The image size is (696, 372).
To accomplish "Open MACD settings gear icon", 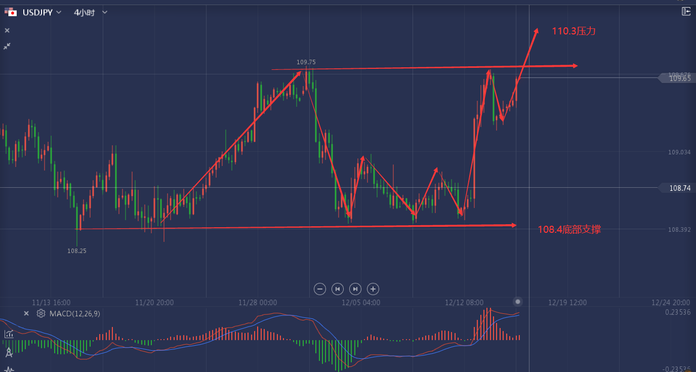I will click(x=41, y=313).
